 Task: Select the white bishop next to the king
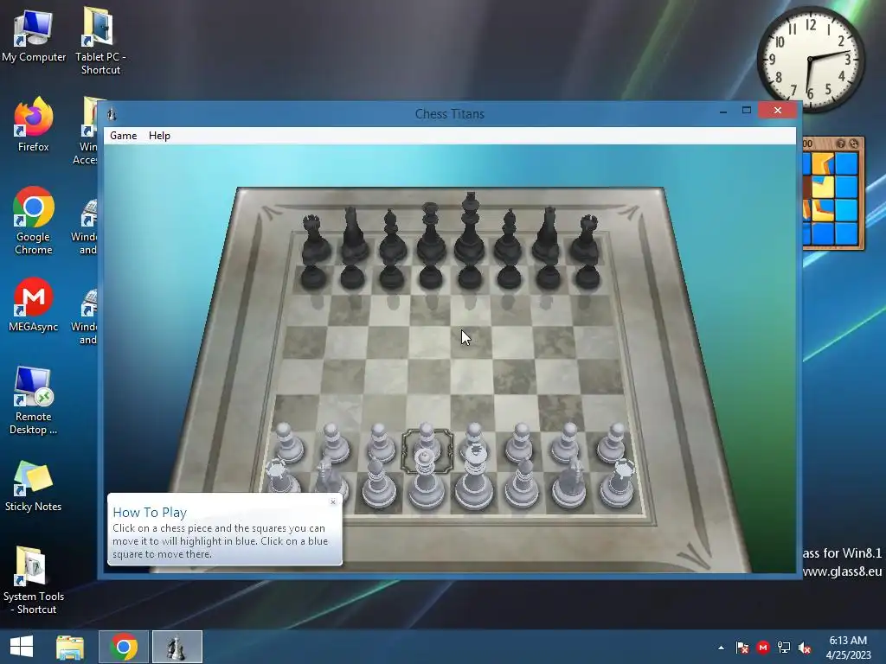522,483
